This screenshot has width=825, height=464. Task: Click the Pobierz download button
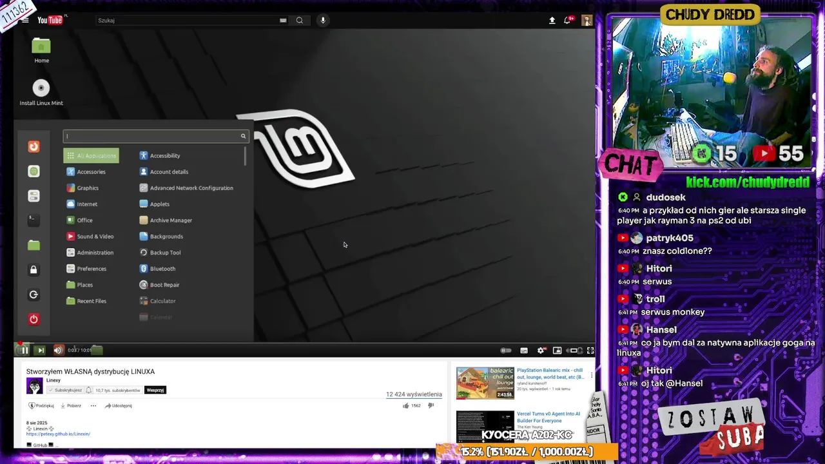click(x=71, y=406)
